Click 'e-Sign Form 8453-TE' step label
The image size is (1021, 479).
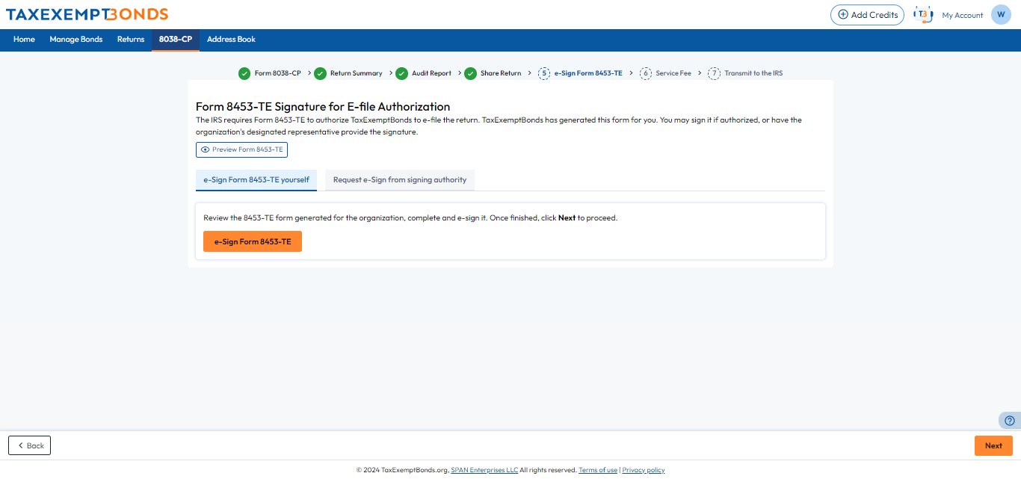[588, 73]
